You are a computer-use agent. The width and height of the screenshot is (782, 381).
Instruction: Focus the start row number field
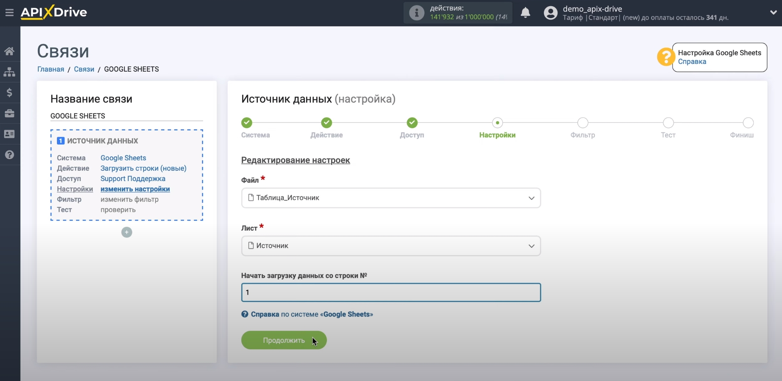click(x=391, y=293)
